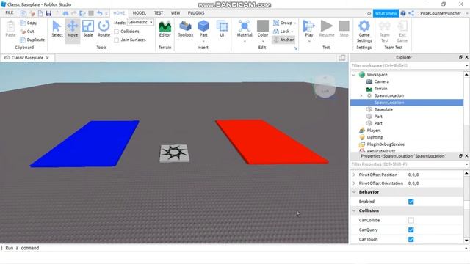Check the CanCollide property checkbox

pos(411,220)
